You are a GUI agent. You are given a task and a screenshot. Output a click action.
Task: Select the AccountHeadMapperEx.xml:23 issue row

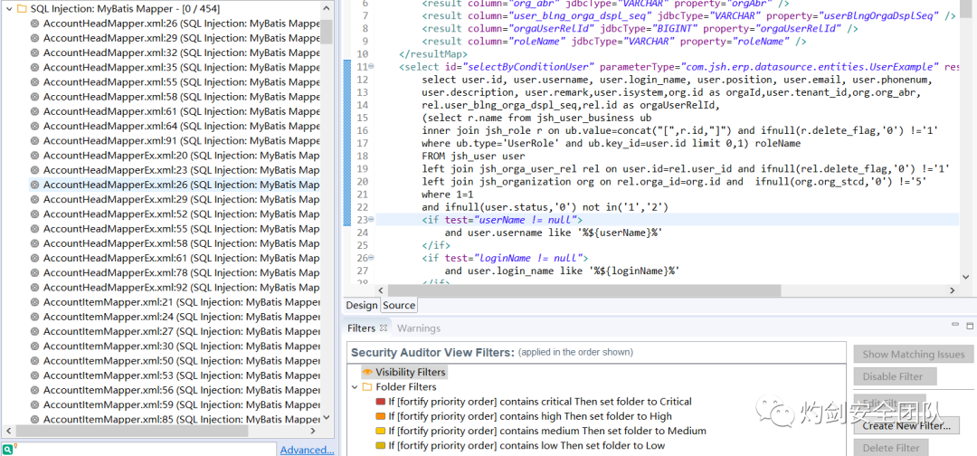pos(175,170)
